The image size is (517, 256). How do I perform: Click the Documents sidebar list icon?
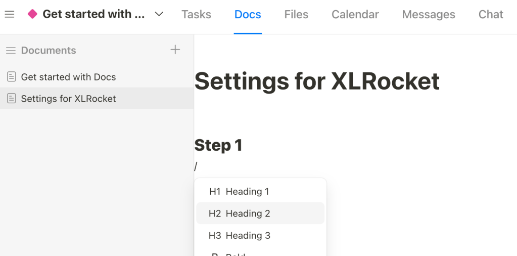pyautogui.click(x=11, y=51)
